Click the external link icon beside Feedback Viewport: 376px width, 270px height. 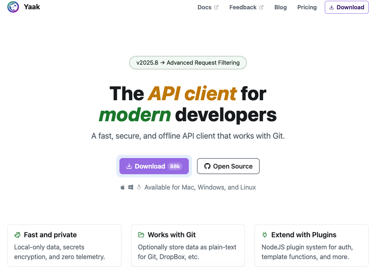[x=261, y=7]
